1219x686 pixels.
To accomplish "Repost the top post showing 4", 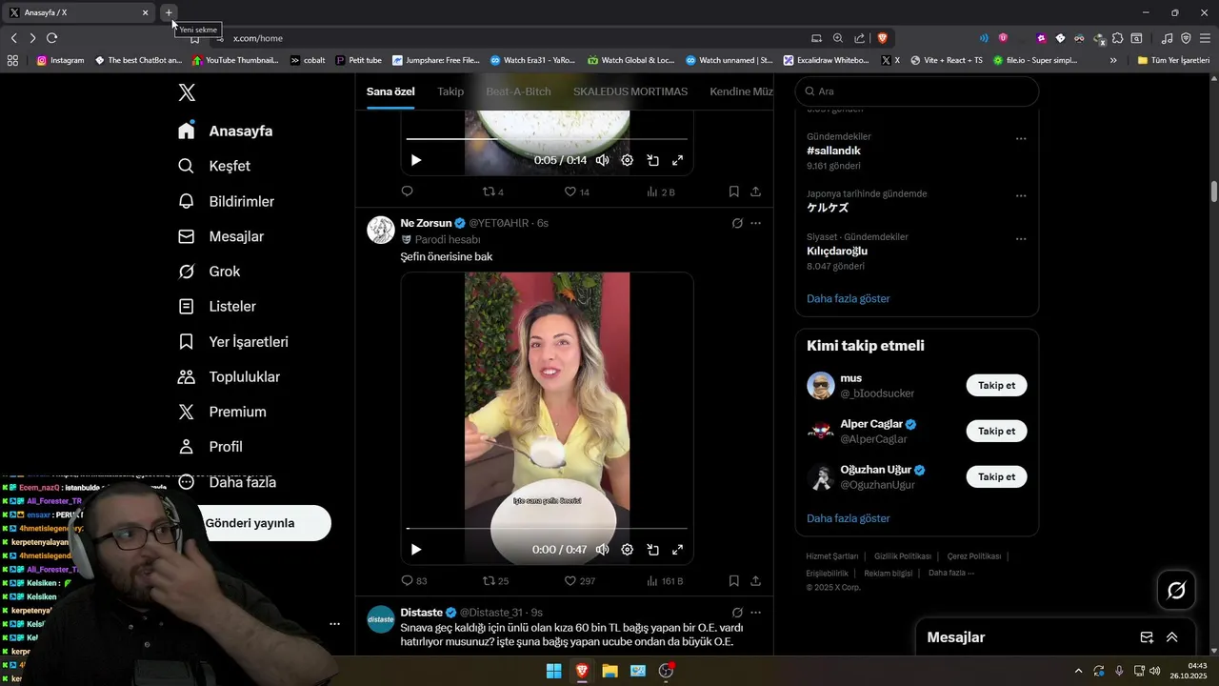I will pyautogui.click(x=493, y=192).
